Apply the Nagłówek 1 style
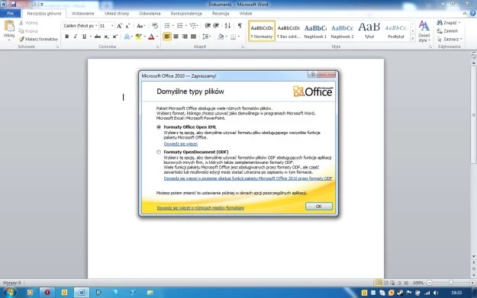Viewport: 477px width, 298px height. tap(315, 31)
